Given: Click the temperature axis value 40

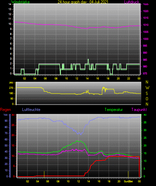Looking at the screenshot, I should point(145,115).
